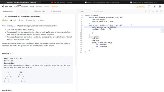Screen dimensions: 164x92
Task: Click Add to List
Action: pos(30,20)
